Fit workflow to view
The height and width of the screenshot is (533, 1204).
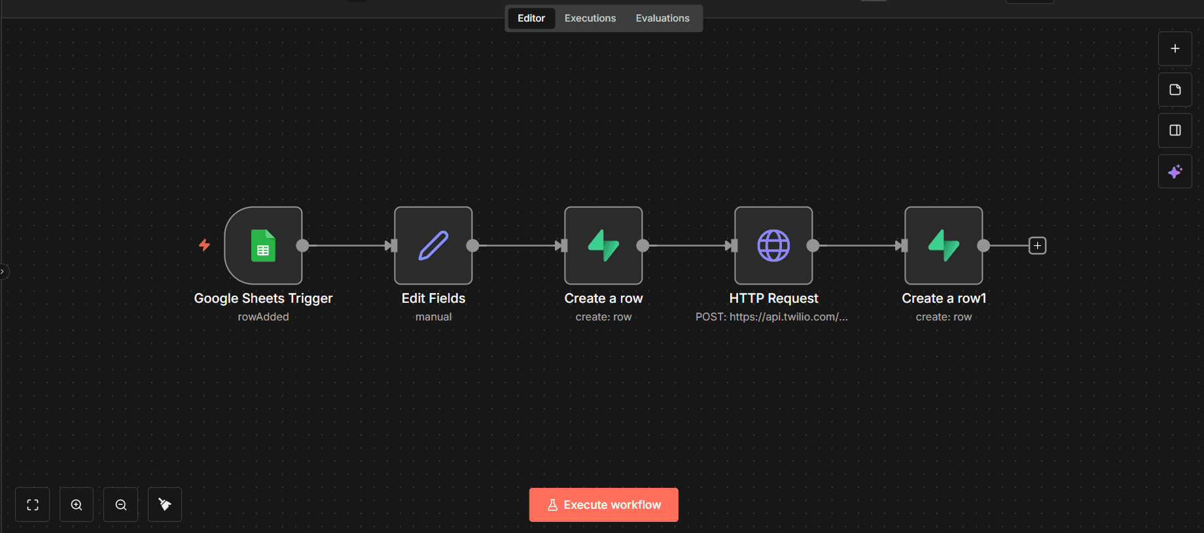coord(33,504)
